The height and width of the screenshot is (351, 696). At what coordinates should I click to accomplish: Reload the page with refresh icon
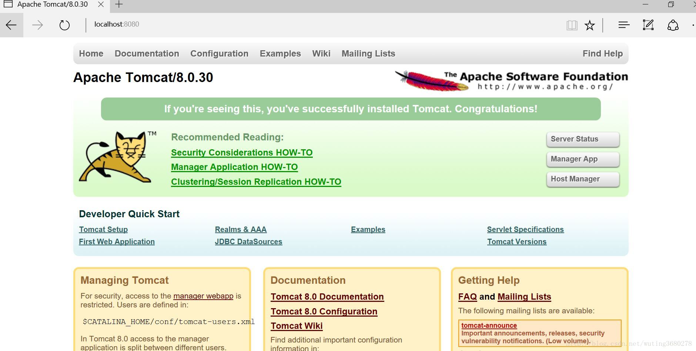[64, 25]
